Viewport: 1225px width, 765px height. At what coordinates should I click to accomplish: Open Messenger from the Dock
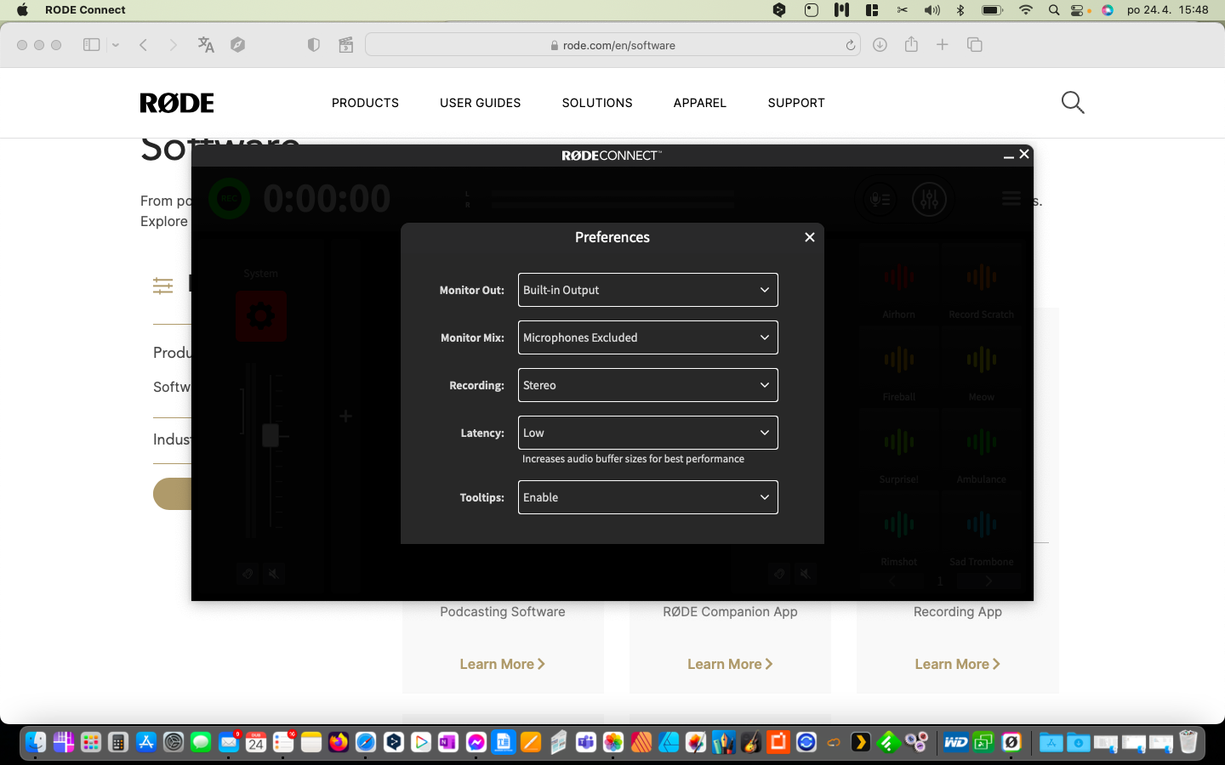pos(476,742)
